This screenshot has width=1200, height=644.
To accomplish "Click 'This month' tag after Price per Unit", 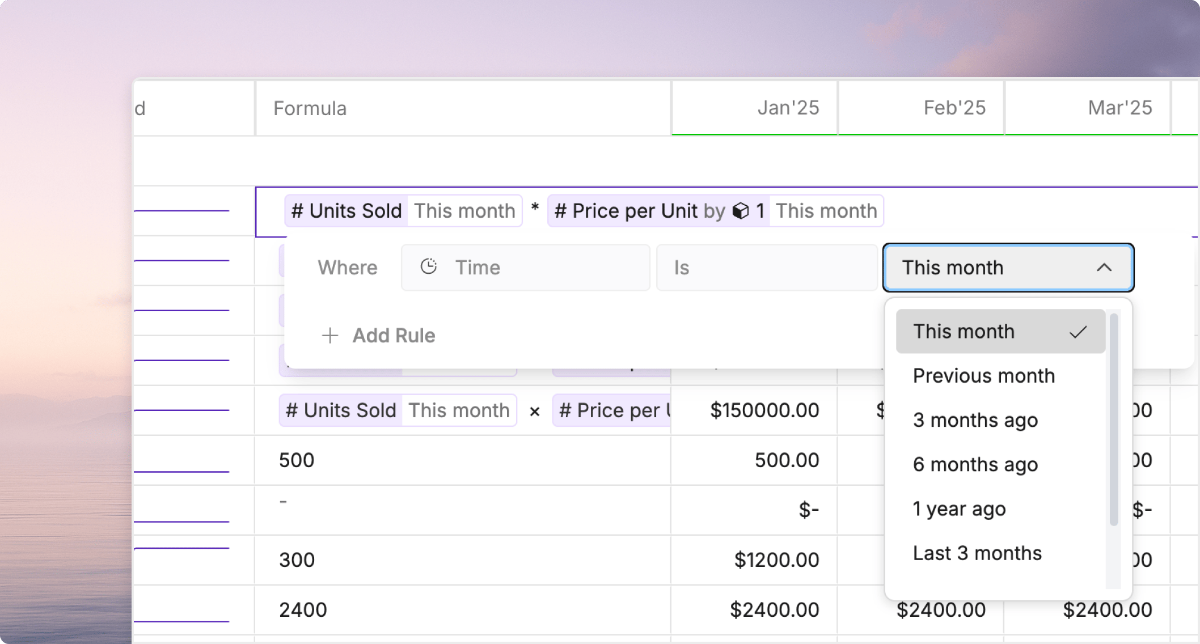I will tap(826, 211).
